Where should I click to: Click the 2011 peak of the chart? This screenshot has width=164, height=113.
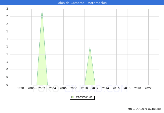[90, 47]
